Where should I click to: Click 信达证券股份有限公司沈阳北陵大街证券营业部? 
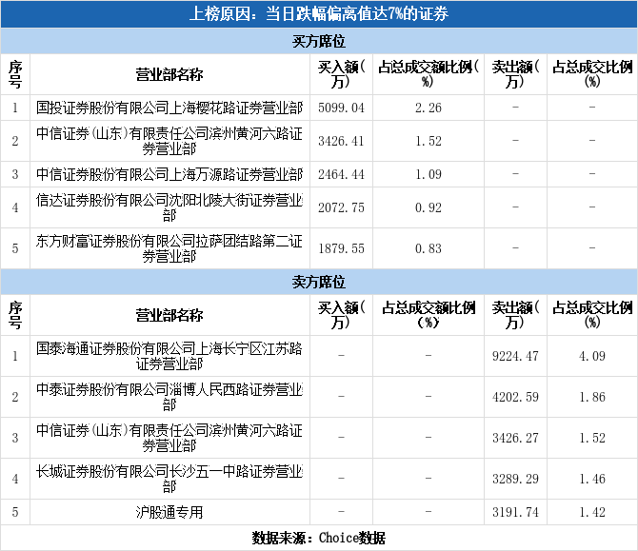[169, 207]
